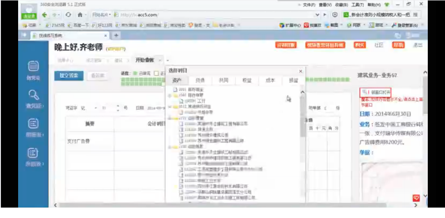Close the 开始做账 tab
This screenshot has width=445, height=218.
160,60
